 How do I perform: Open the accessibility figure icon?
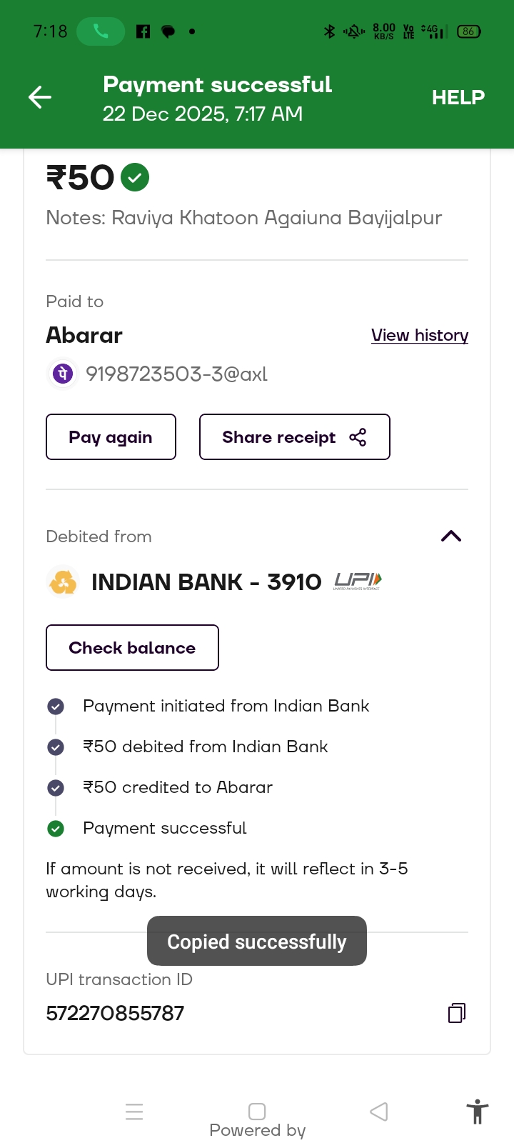point(477,1112)
